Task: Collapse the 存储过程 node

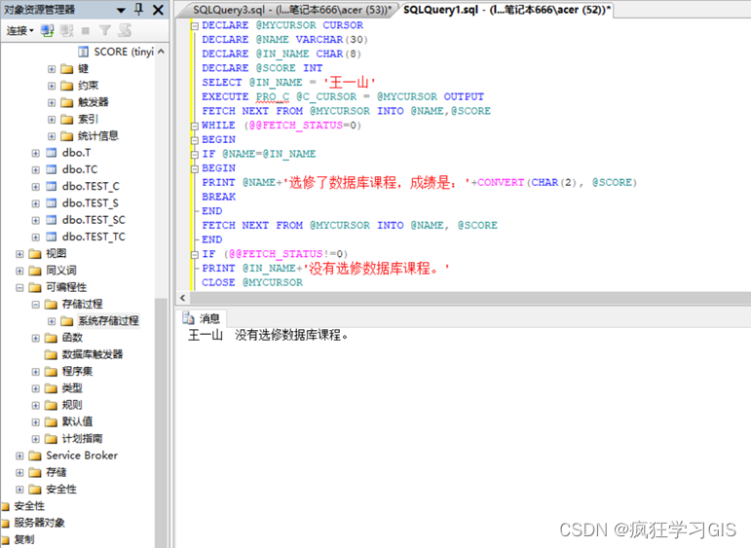Action: tap(35, 305)
